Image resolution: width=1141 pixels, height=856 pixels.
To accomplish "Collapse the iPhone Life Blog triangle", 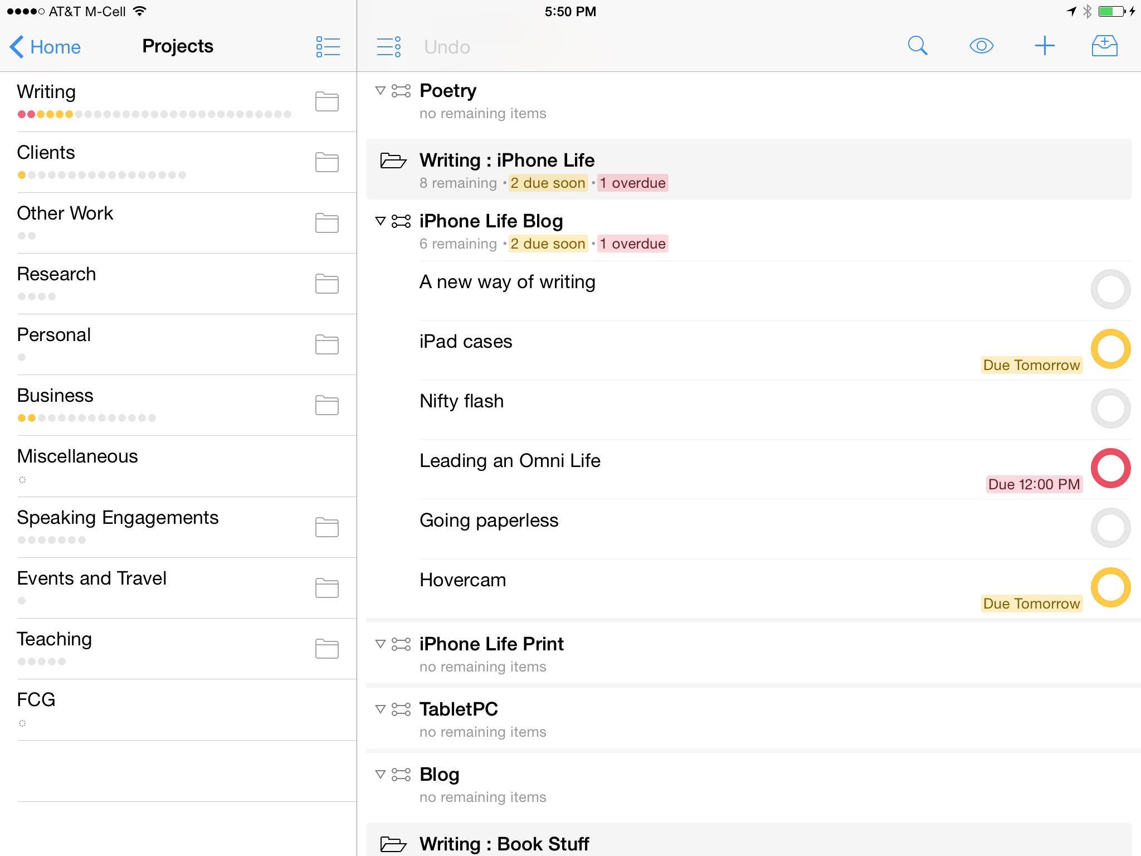I will [381, 221].
